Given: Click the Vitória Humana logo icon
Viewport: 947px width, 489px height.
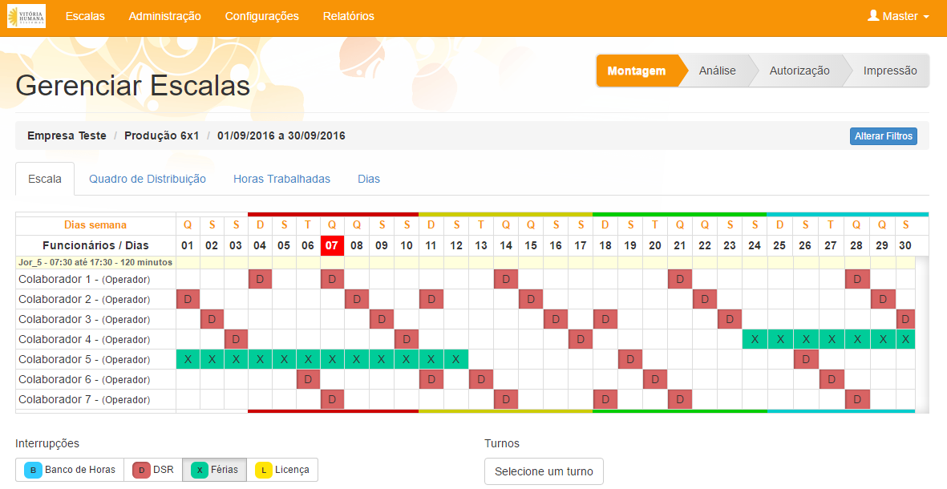Looking at the screenshot, I should click(26, 16).
